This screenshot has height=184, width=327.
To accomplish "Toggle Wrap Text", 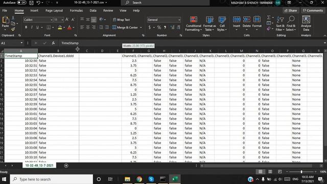I will (122, 19).
